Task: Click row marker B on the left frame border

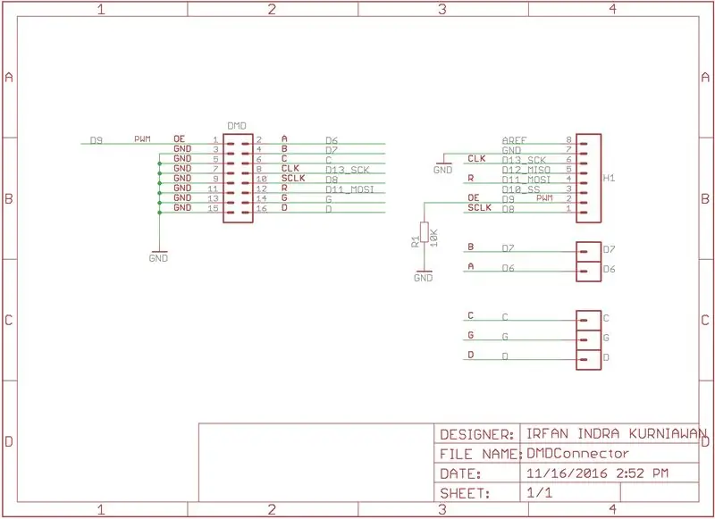Action: [x=9, y=198]
